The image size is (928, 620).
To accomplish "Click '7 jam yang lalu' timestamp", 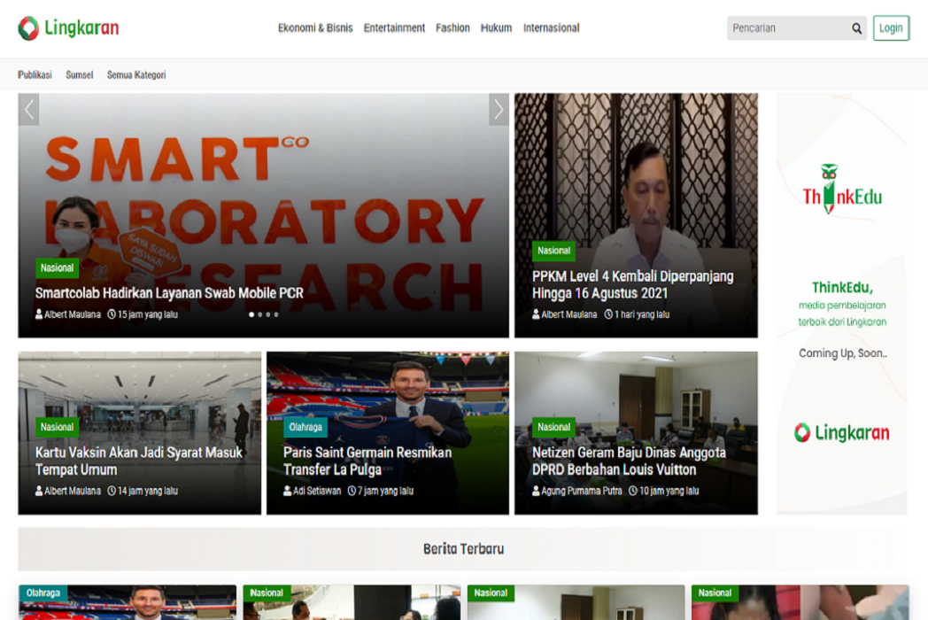I will click(381, 491).
